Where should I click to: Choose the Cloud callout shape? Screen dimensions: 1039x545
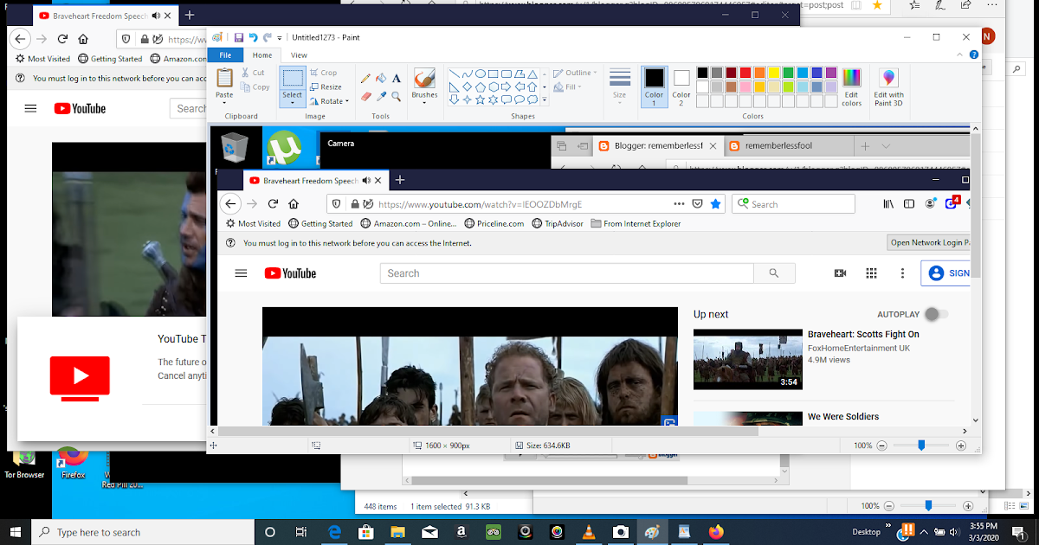click(x=532, y=99)
